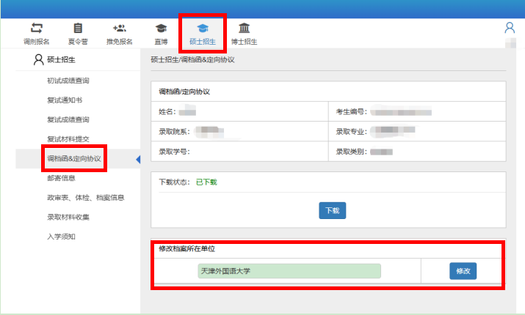The height and width of the screenshot is (315, 525).
Task: Open 复试通知书 in the sidebar
Action: (65, 100)
